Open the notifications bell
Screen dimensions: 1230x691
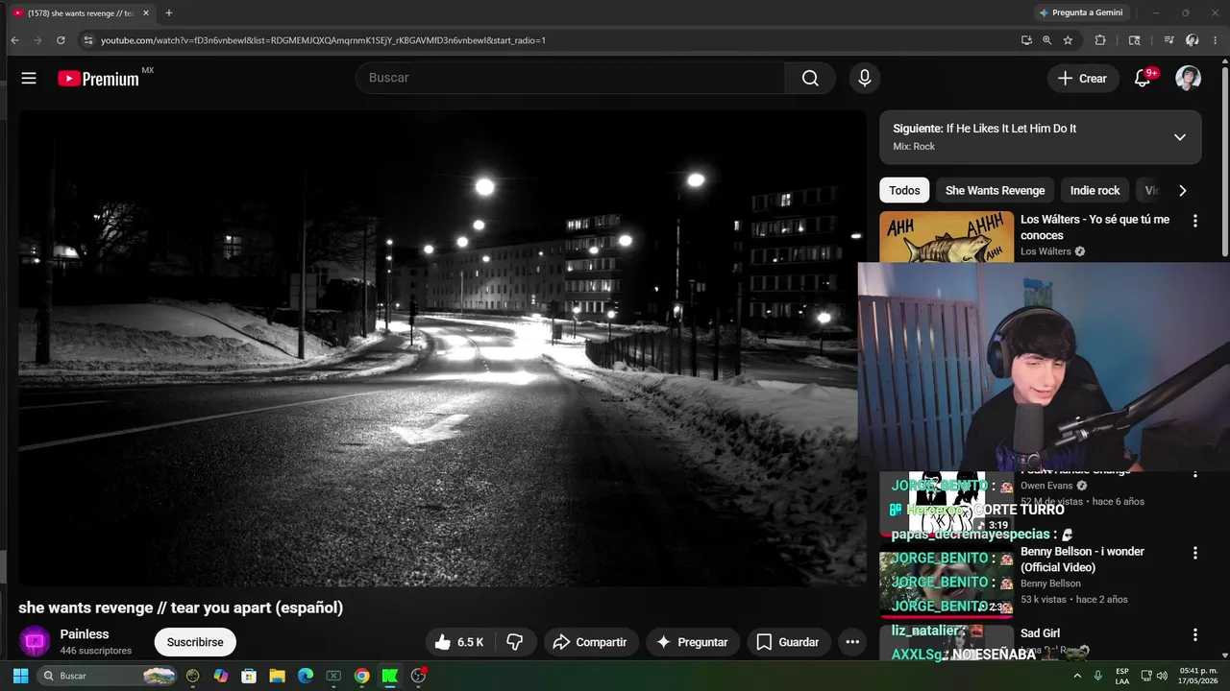(x=1143, y=79)
